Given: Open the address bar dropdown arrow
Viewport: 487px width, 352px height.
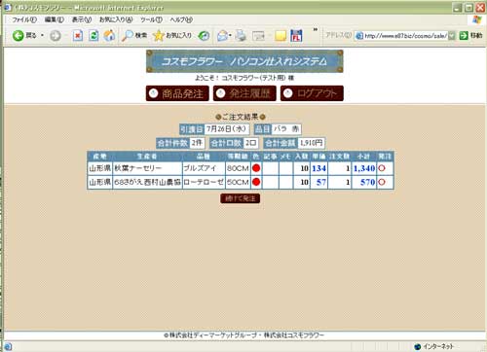Looking at the screenshot, I should pyautogui.click(x=452, y=36).
